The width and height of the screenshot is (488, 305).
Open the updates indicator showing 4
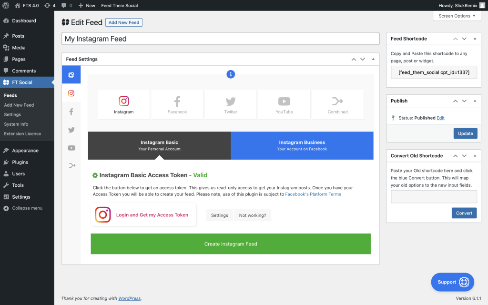coord(50,5)
